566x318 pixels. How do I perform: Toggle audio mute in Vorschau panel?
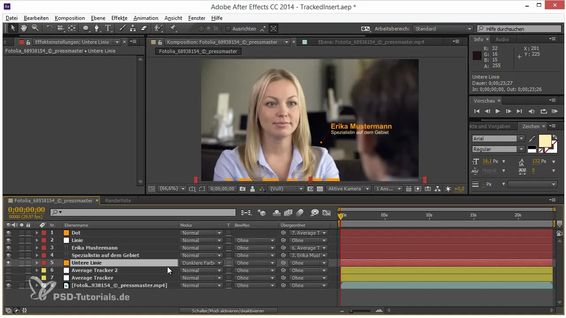click(532, 111)
